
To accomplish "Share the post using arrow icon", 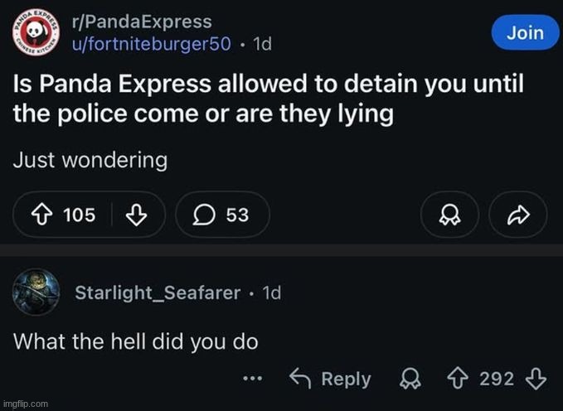I will [518, 215].
